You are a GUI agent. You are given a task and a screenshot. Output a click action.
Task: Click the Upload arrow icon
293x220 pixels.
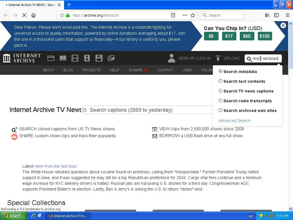pyautogui.click(x=218, y=58)
